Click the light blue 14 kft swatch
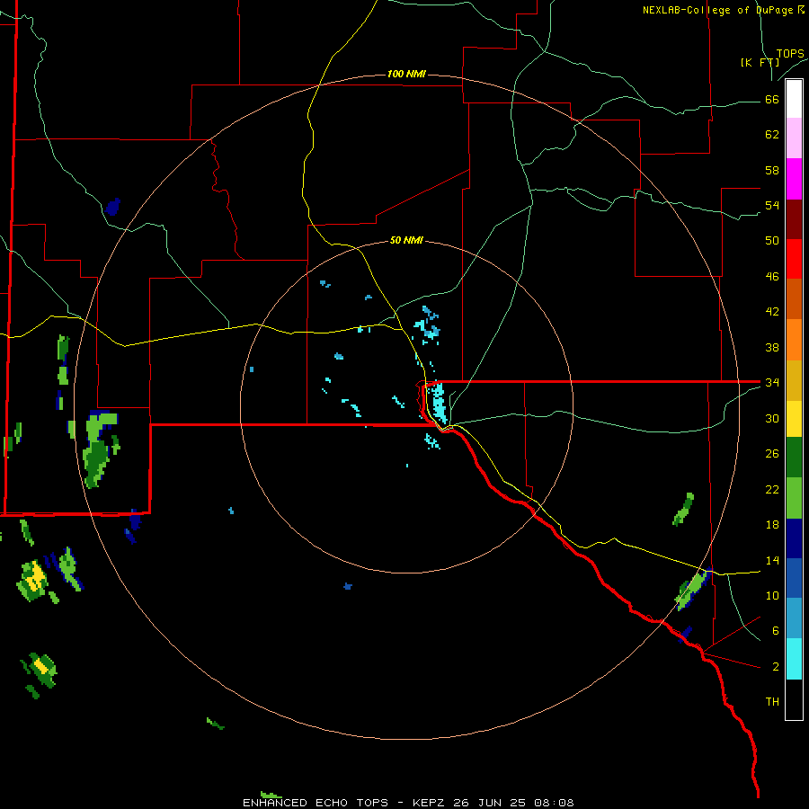809x809 pixels. pyautogui.click(x=794, y=618)
